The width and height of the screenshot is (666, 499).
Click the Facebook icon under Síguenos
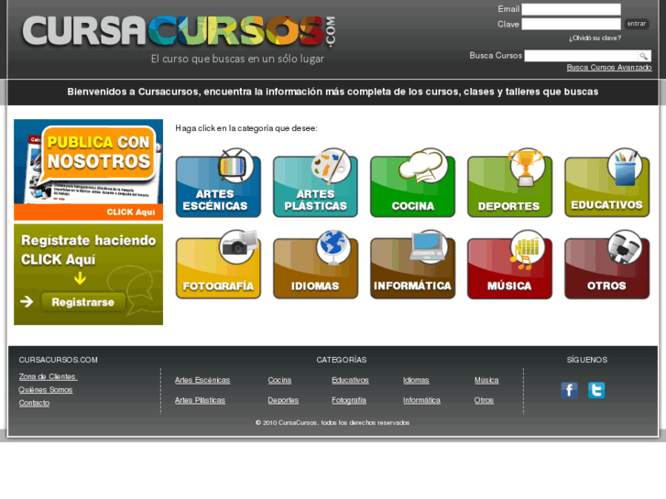pyautogui.click(x=569, y=390)
